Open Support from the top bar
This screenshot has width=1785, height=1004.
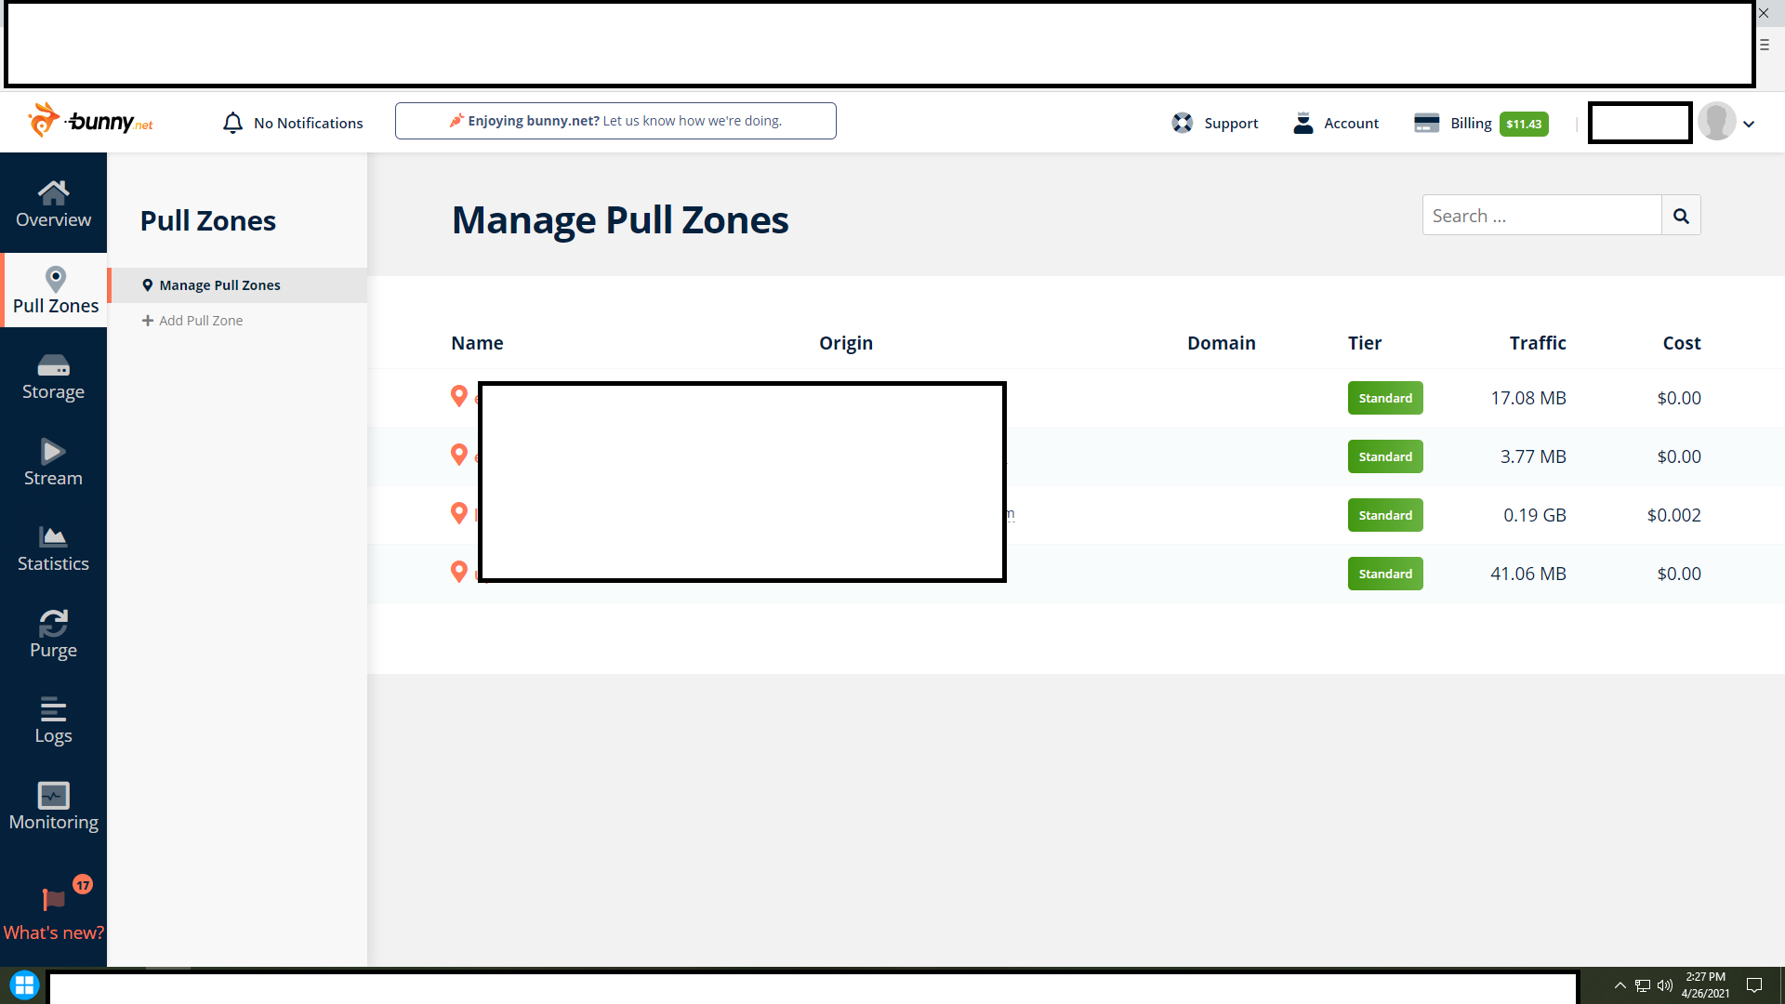1214,123
